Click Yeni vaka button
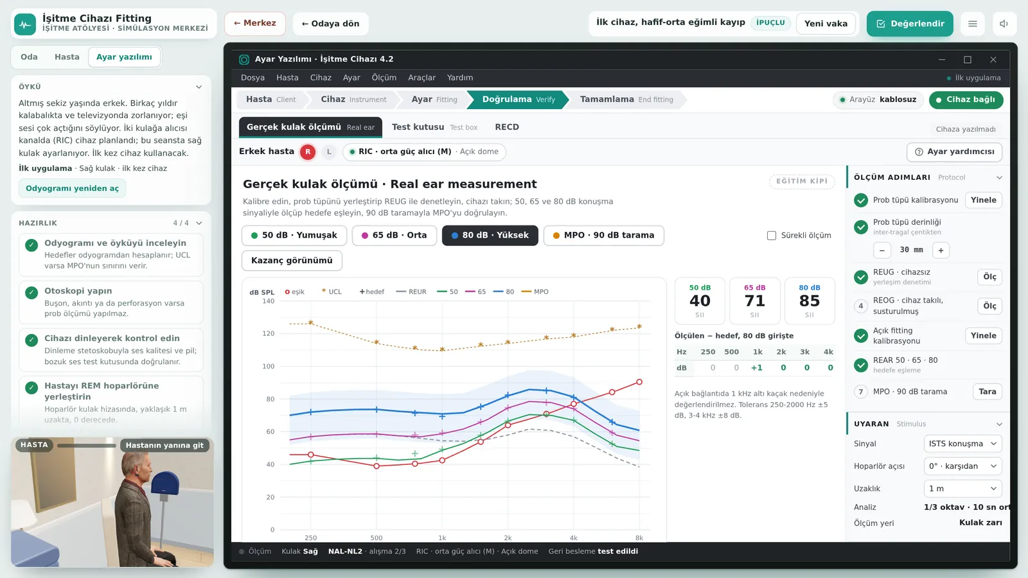 coord(826,24)
